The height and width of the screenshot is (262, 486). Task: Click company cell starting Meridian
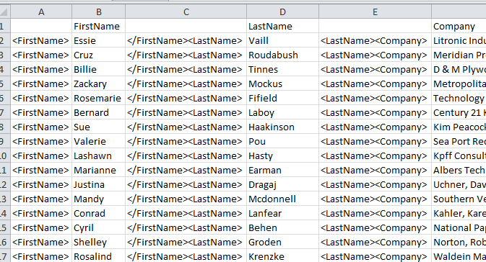click(459, 55)
